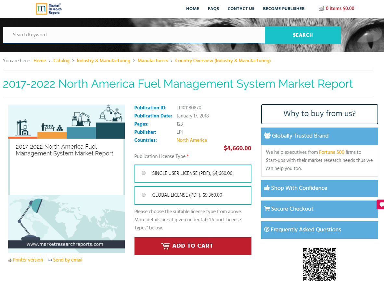Viewport: 384px width, 281px height.
Task: Focus the Search Keyword input field
Action: [134, 35]
